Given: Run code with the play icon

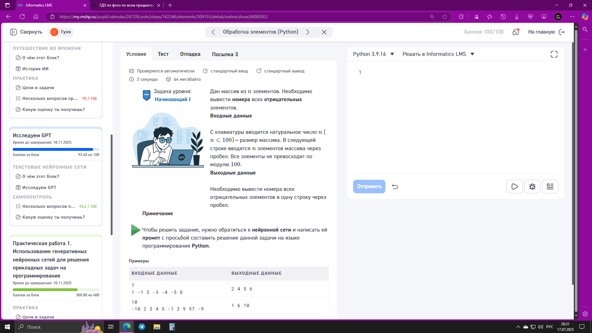Looking at the screenshot, I should [x=514, y=187].
